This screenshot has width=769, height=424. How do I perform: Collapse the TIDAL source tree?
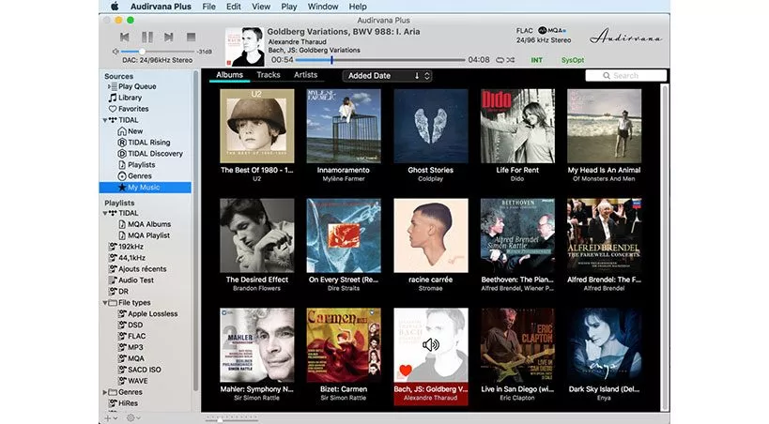(x=105, y=120)
